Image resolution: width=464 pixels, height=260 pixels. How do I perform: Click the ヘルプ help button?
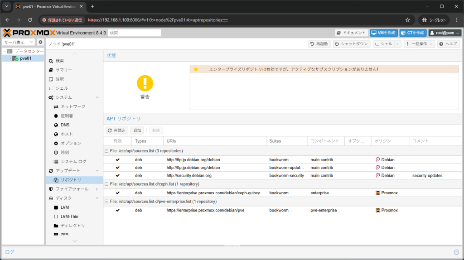click(448, 44)
